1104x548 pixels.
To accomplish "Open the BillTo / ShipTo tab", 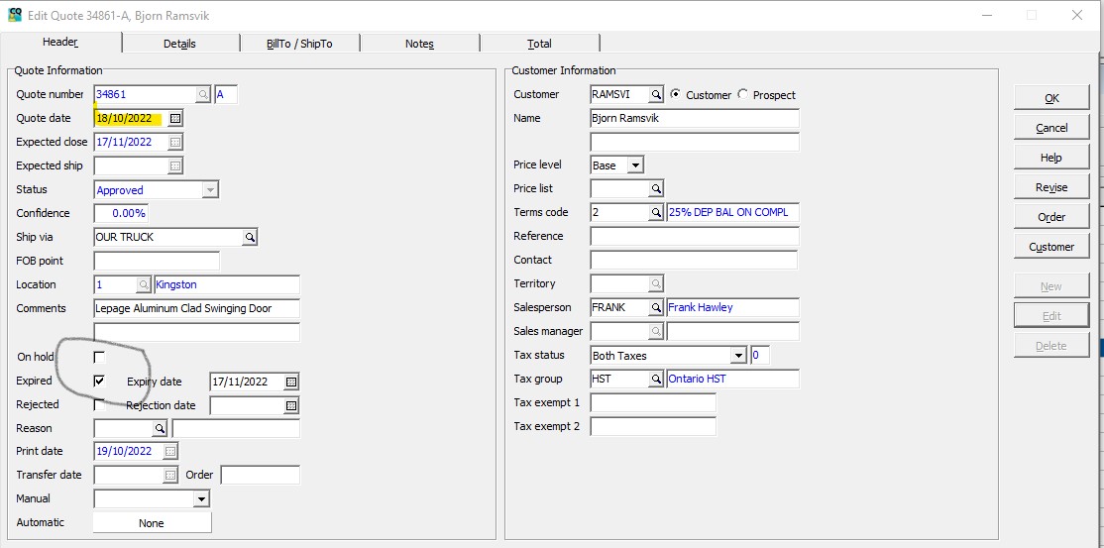I will 299,44.
